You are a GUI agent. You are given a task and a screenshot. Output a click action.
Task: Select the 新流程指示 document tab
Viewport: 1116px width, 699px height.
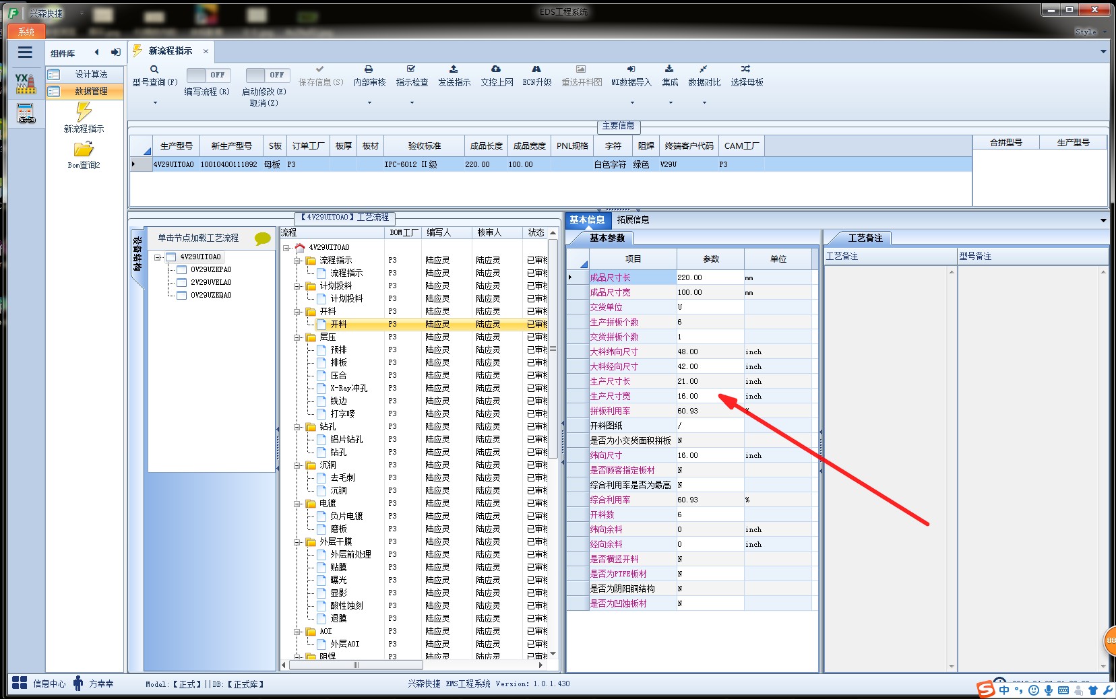point(170,51)
